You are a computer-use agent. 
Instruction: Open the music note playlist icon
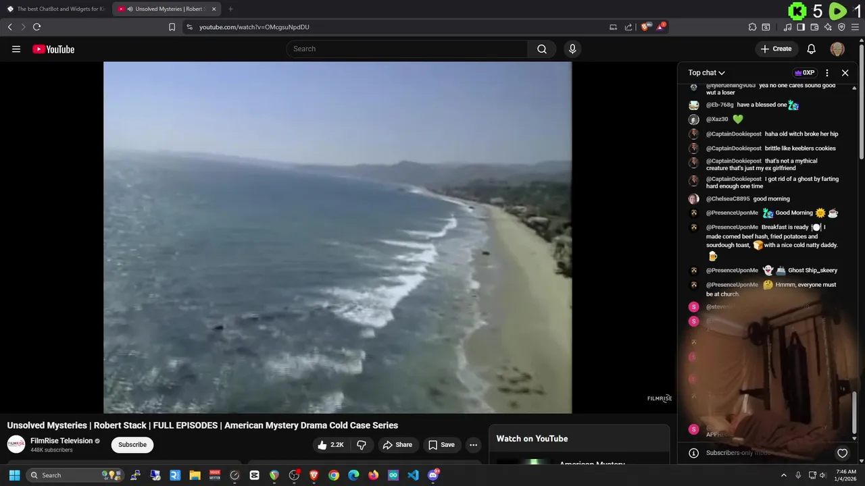[x=787, y=27]
